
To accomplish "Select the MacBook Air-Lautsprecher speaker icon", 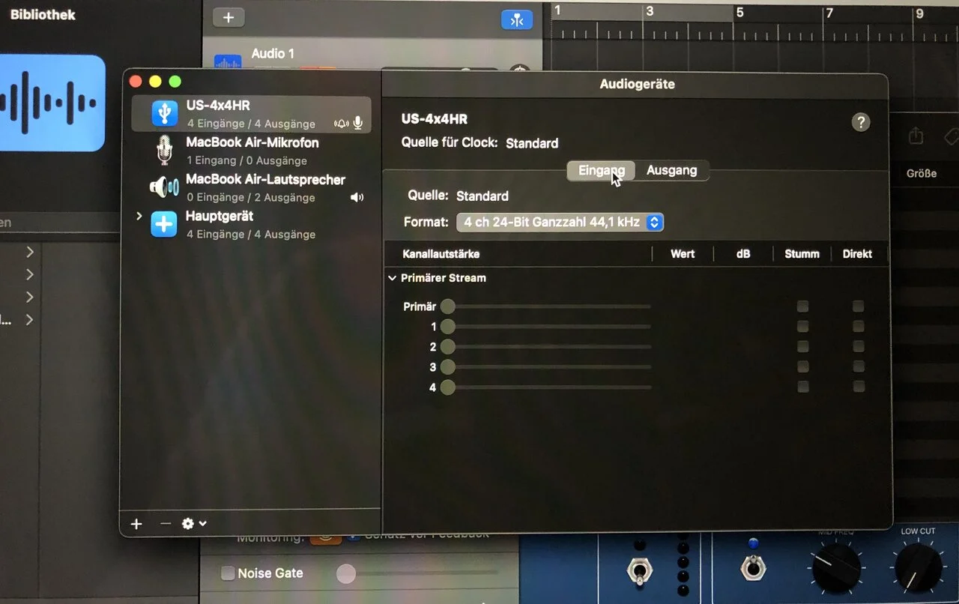I will (164, 187).
